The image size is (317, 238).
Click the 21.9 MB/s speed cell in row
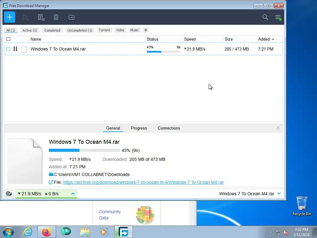(x=195, y=49)
